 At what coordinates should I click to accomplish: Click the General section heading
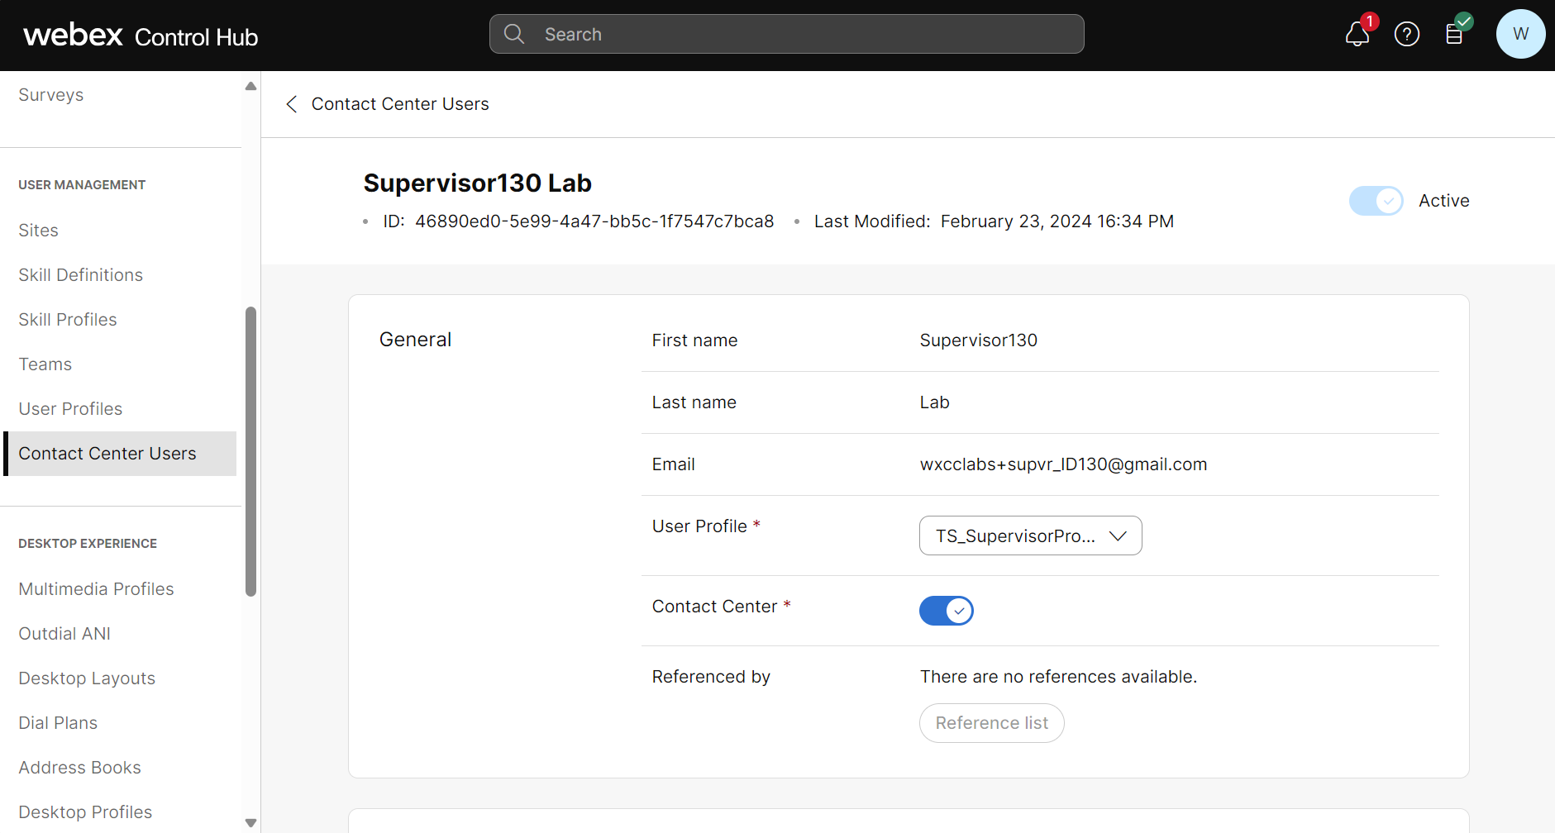point(415,340)
